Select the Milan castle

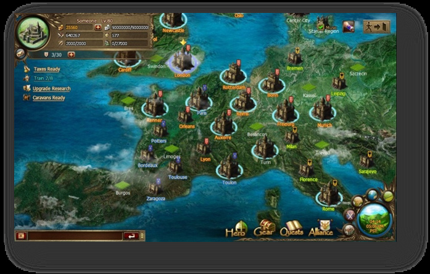click(x=292, y=136)
